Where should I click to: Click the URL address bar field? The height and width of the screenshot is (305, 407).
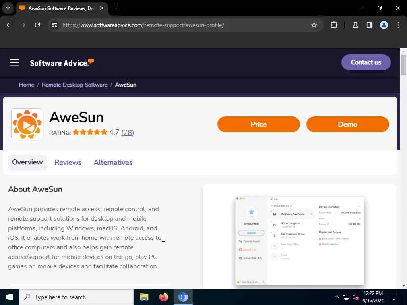tap(185, 25)
